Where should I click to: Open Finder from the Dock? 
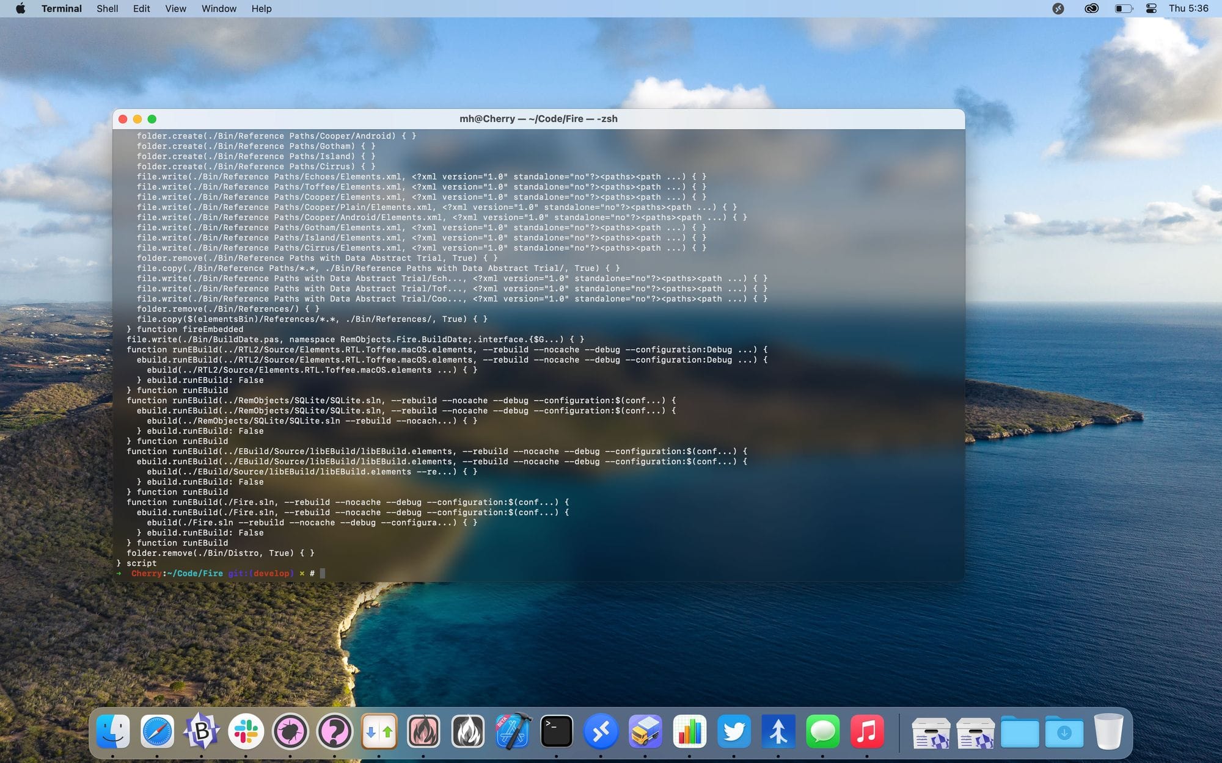tap(113, 731)
